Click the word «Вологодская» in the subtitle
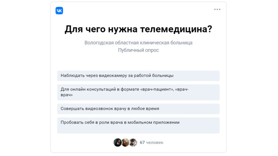The height and width of the screenshot is (156, 278). [x=99, y=43]
